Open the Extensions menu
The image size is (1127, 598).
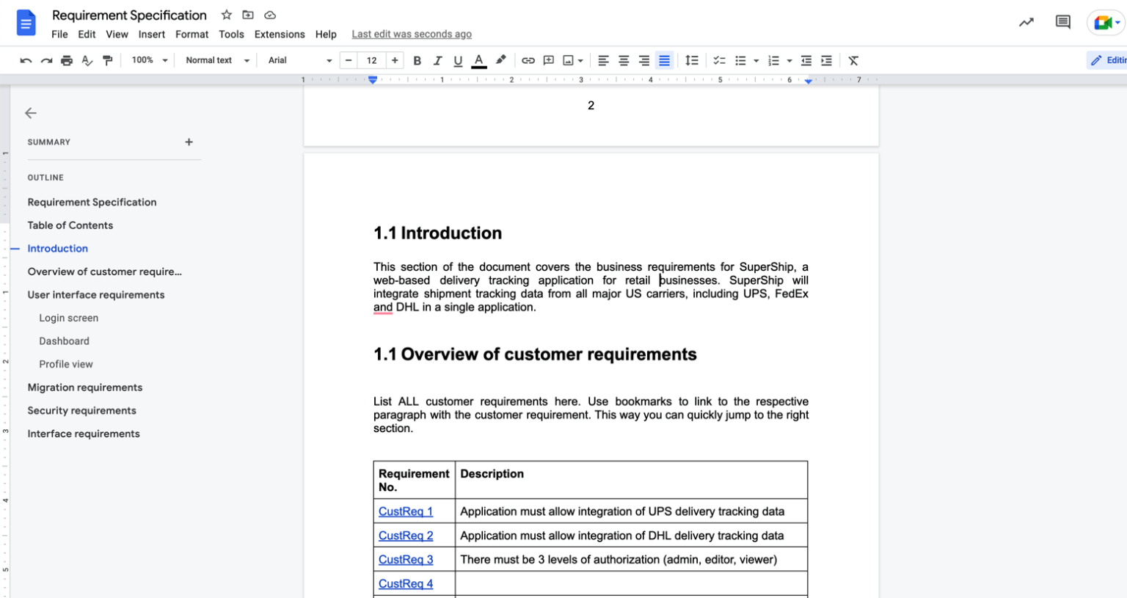pos(280,34)
